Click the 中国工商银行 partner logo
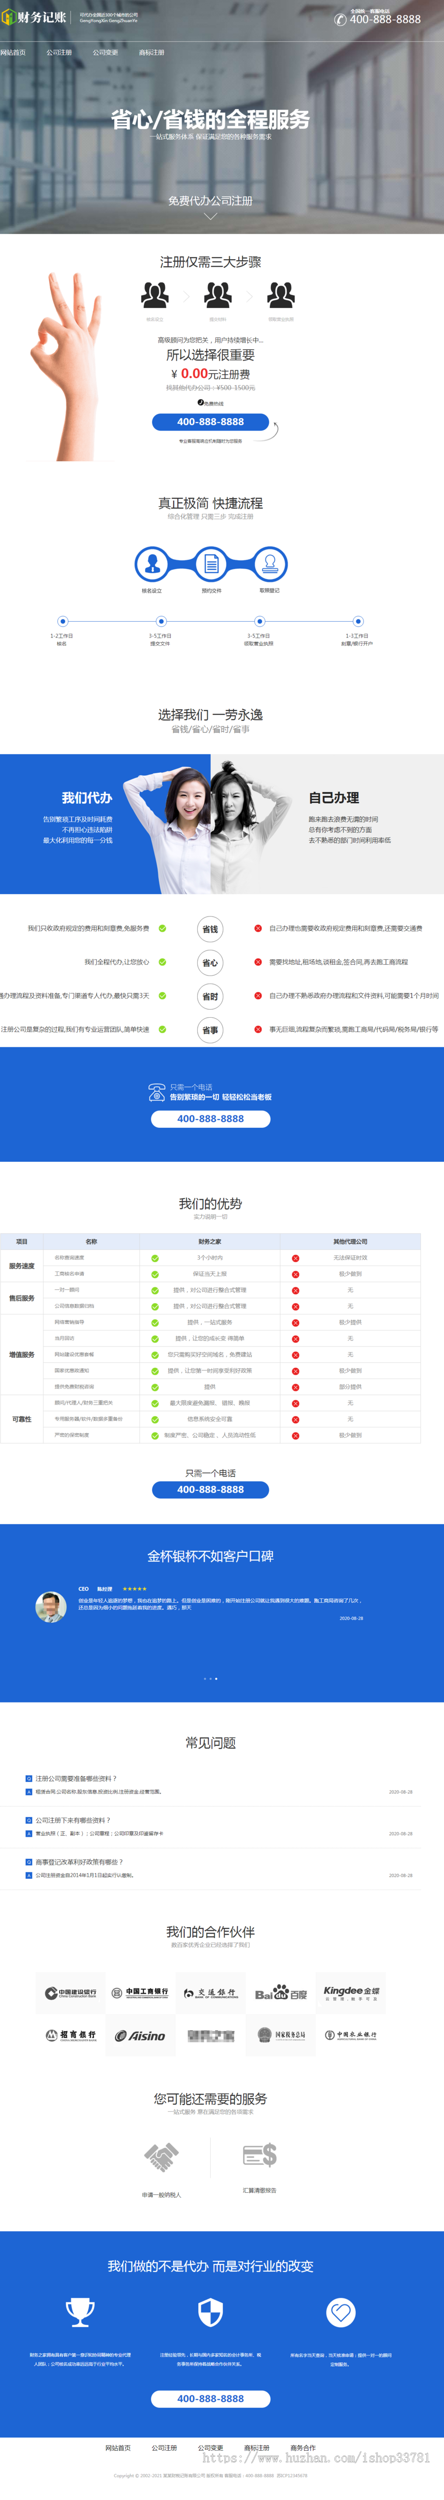 (x=141, y=1993)
